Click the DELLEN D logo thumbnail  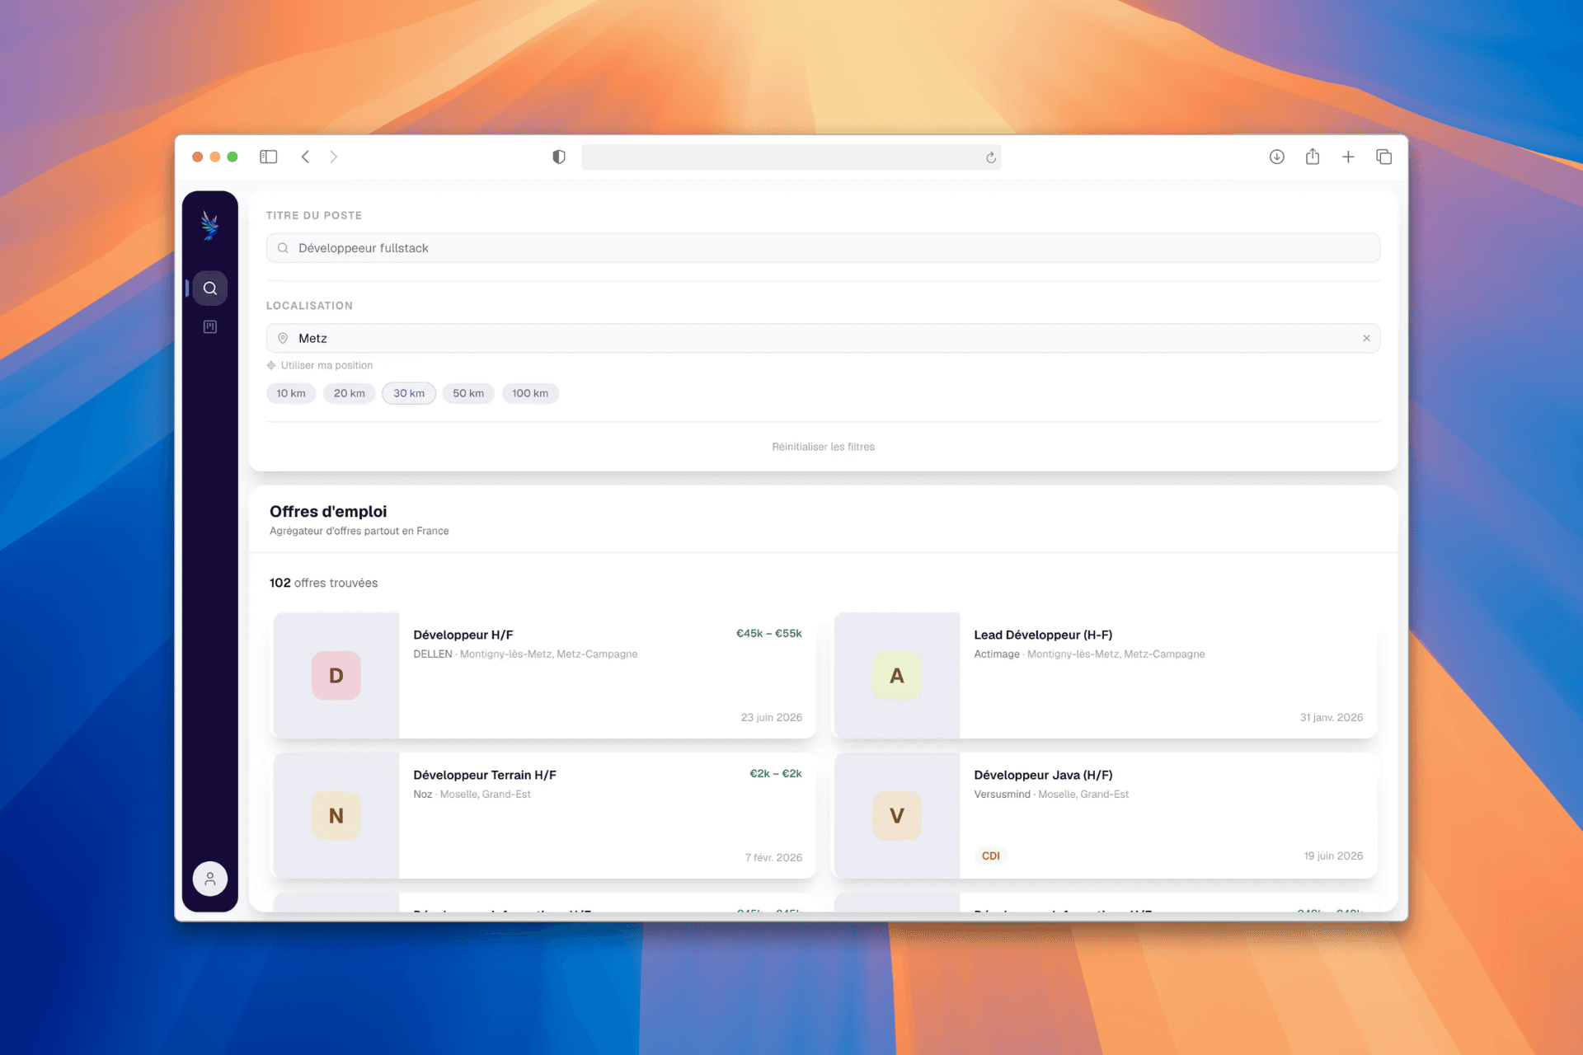[336, 675]
